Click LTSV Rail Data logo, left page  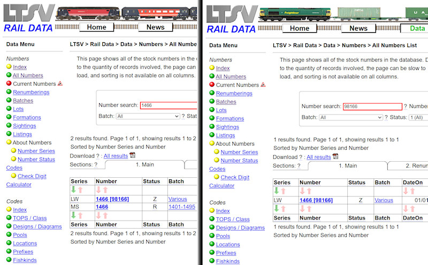click(x=29, y=18)
